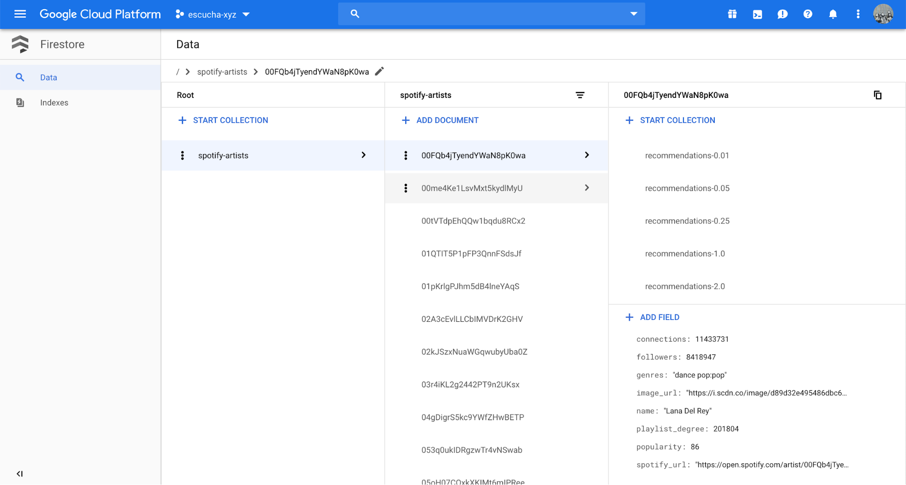
Task: Click the search magnifier icon in top bar
Action: coord(355,14)
